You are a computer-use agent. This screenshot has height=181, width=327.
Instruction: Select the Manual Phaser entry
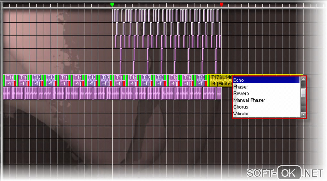pyautogui.click(x=266, y=100)
